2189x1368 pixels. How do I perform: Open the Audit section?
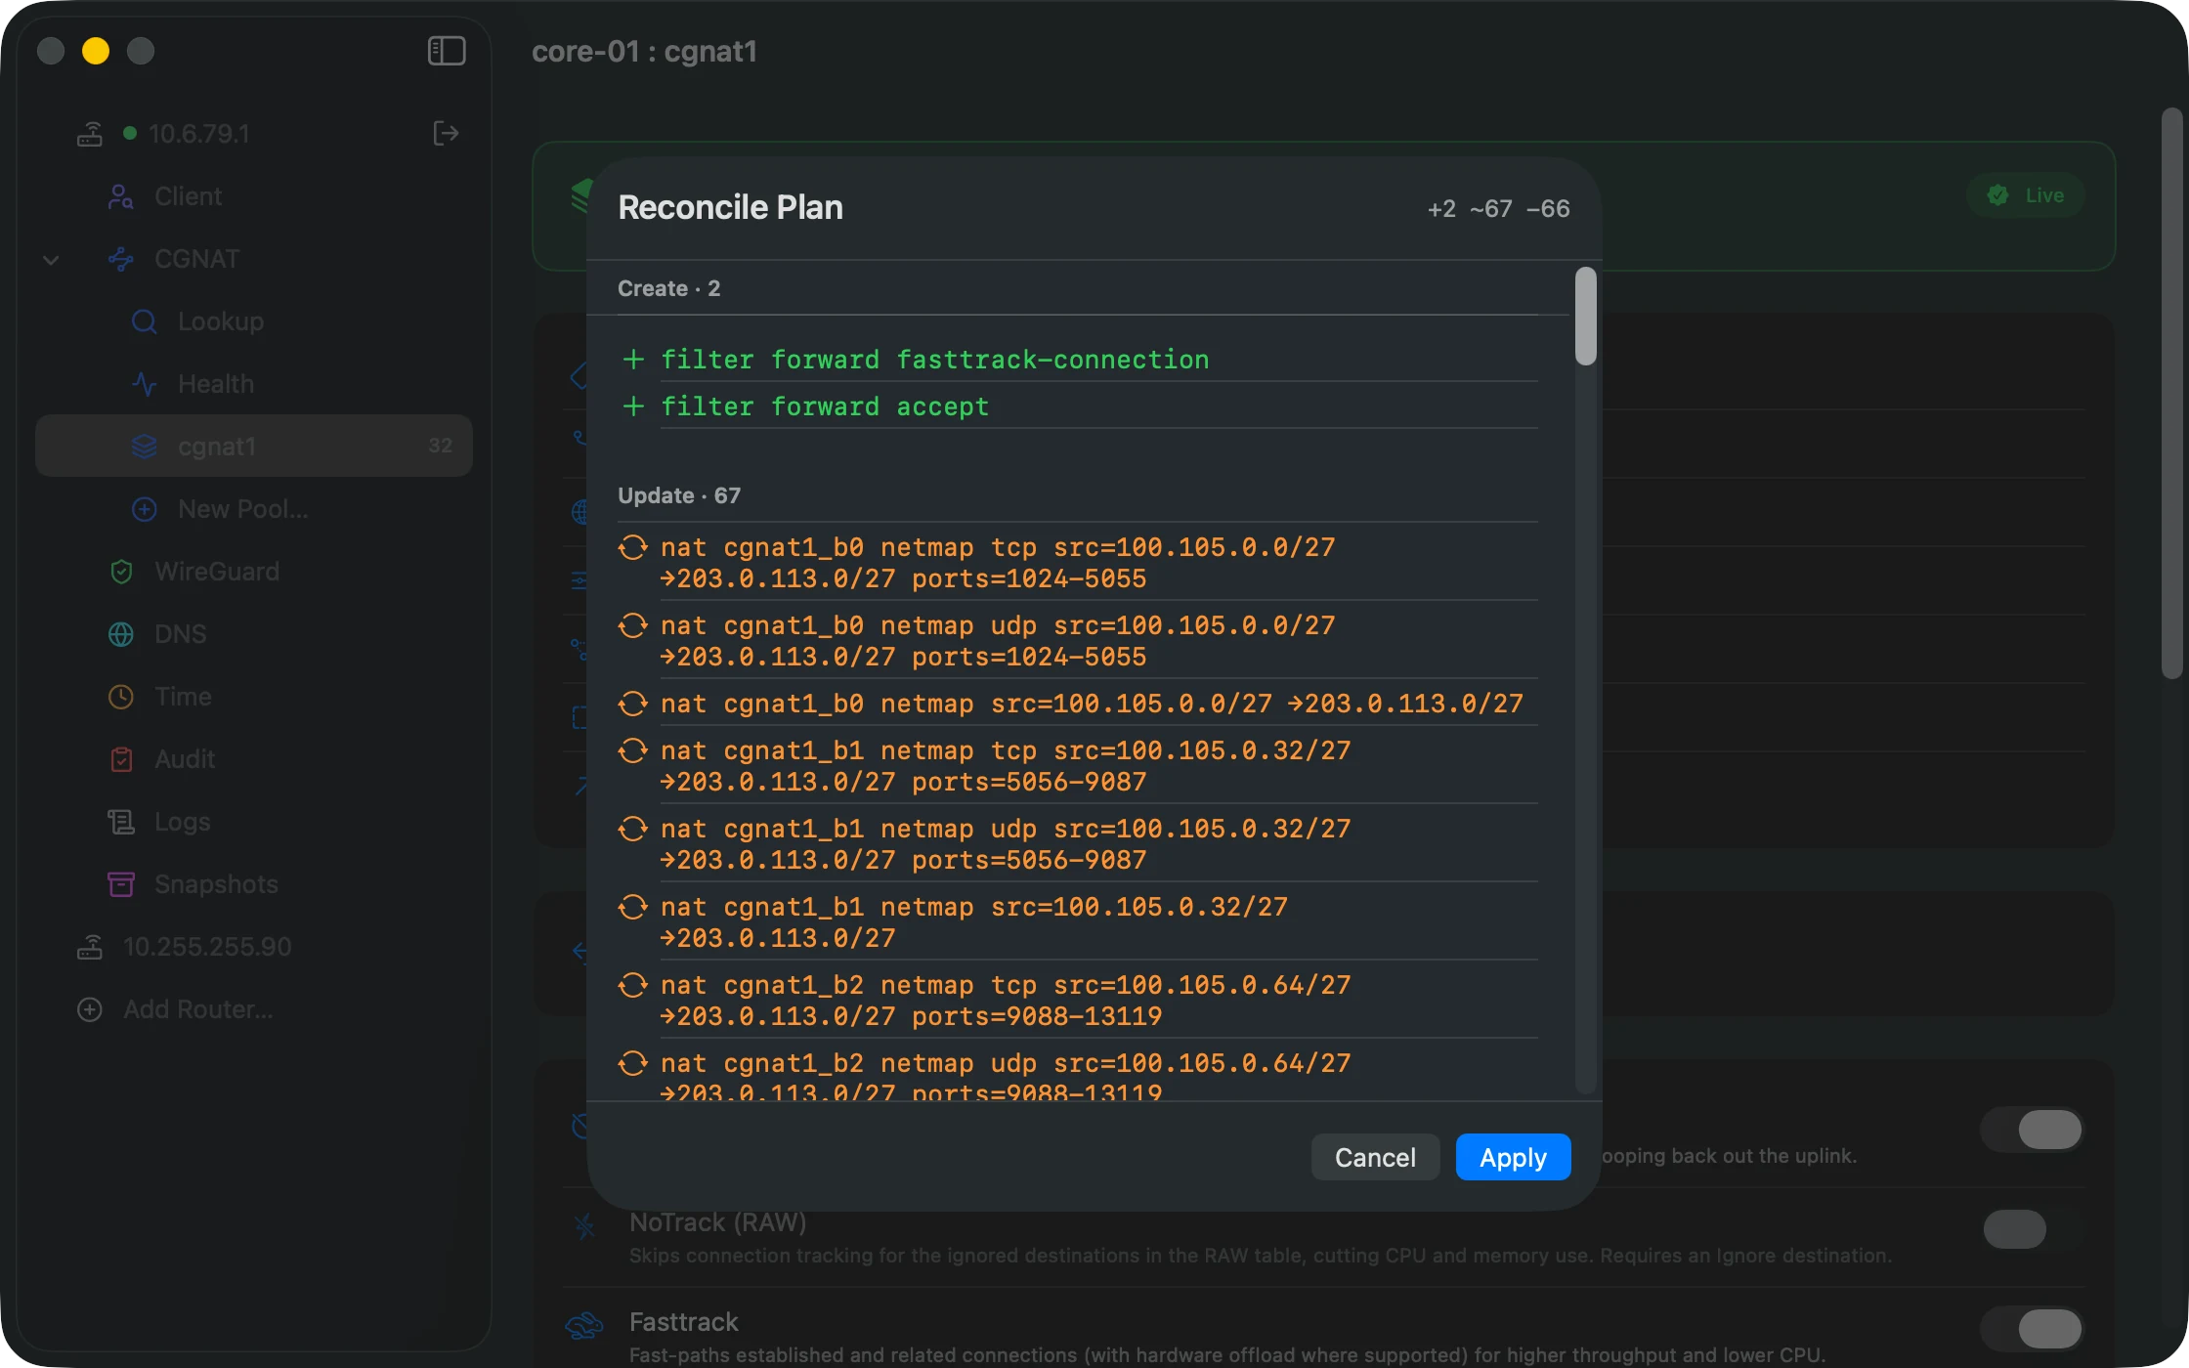[x=254, y=759]
